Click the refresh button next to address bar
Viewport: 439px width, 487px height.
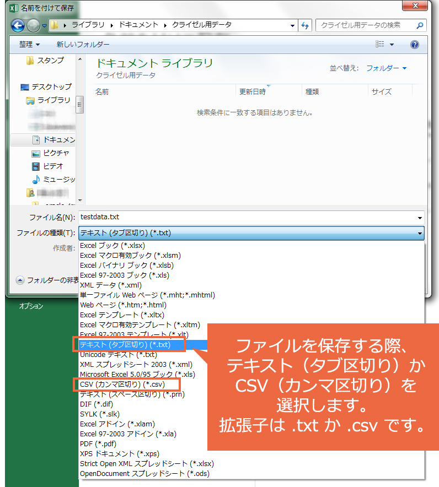tap(305, 25)
